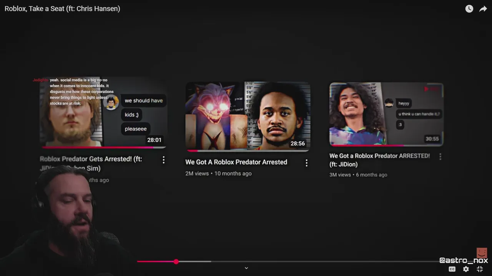The height and width of the screenshot is (276, 492).
Task: Click the 3M views • 6 months ago text
Action: tap(358, 175)
